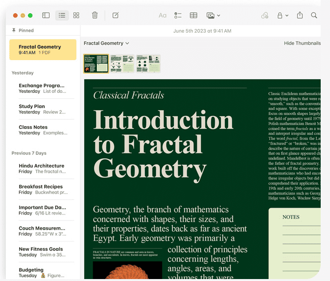Open the Exchange Program note
The width and height of the screenshot is (330, 281).
click(43, 88)
